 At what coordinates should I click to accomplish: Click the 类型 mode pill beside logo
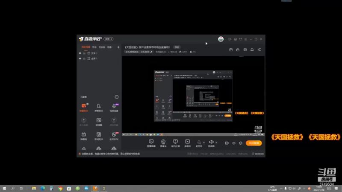pyautogui.click(x=109, y=39)
